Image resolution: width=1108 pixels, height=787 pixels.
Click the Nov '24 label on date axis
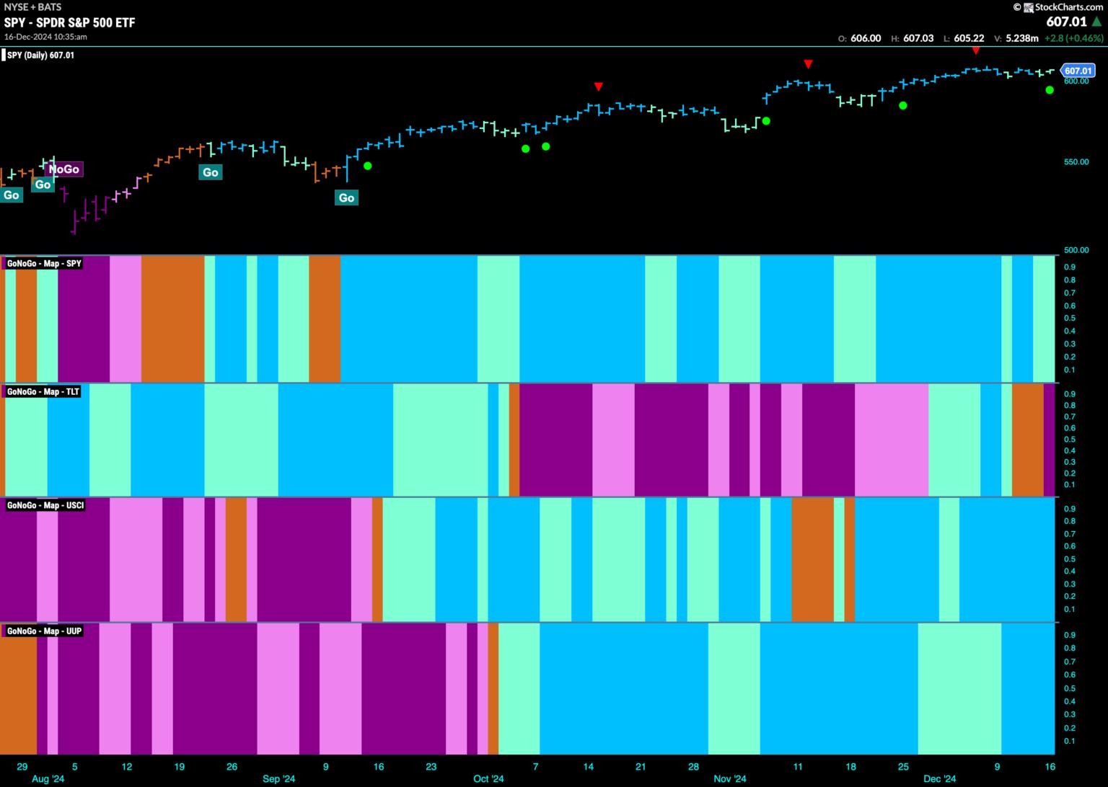coord(729,779)
